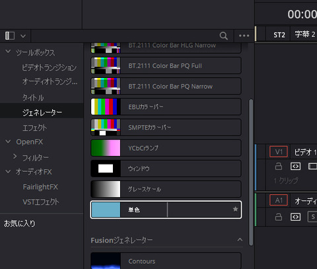This screenshot has width=317, height=269.
Task: Select ジェネレーター category
Action: [42, 112]
